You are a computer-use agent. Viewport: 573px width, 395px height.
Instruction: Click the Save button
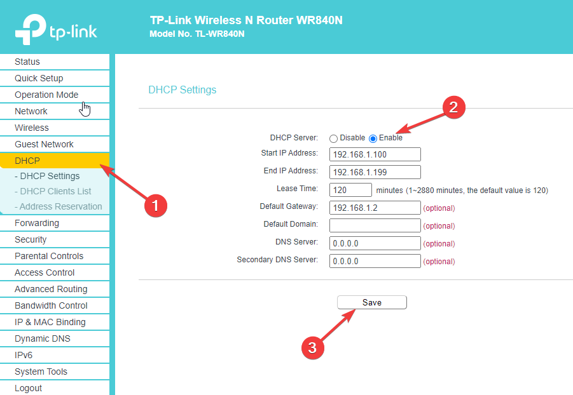click(371, 302)
